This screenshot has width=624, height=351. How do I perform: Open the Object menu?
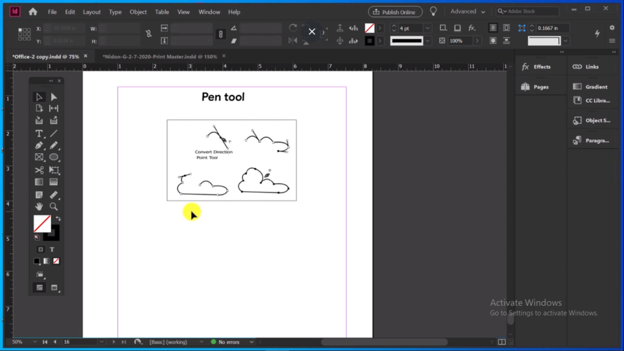138,12
